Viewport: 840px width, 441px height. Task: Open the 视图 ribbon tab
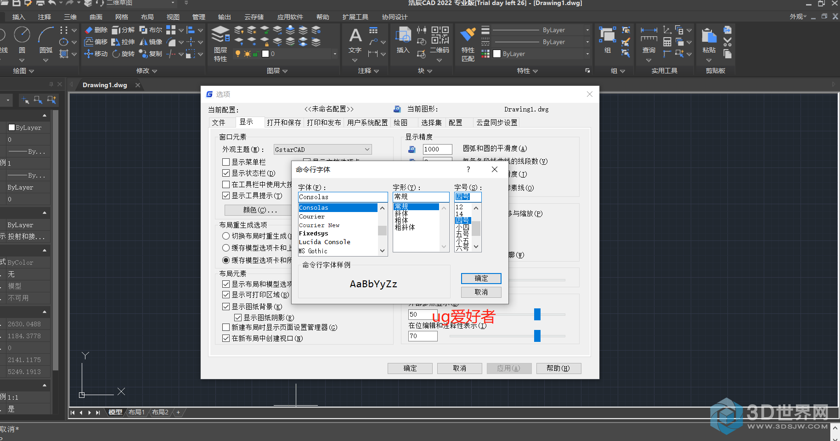173,17
